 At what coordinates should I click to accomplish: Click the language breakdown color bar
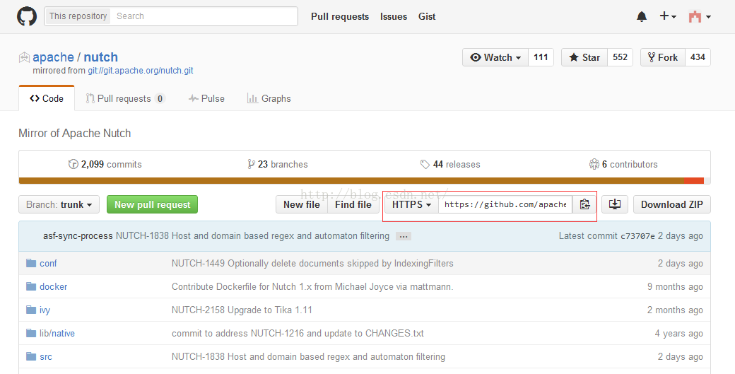365,181
